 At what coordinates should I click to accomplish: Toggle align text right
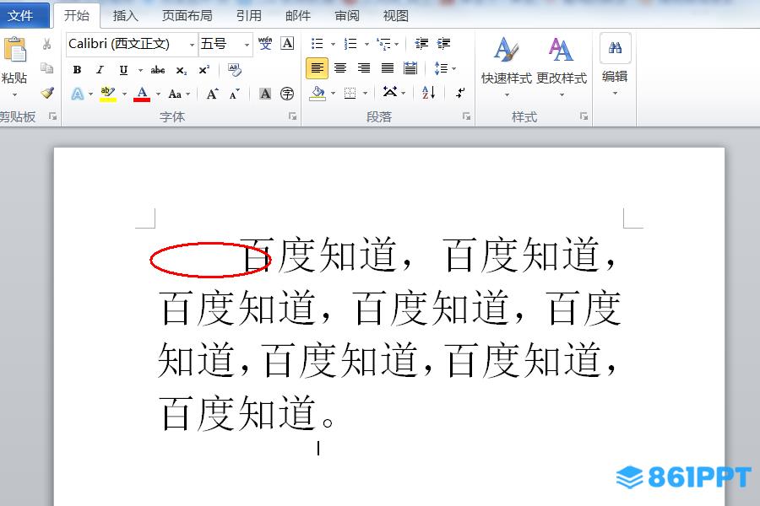pos(363,68)
